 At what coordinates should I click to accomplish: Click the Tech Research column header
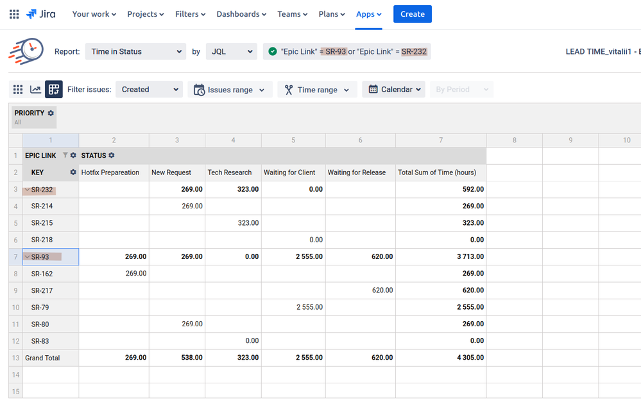[233, 172]
